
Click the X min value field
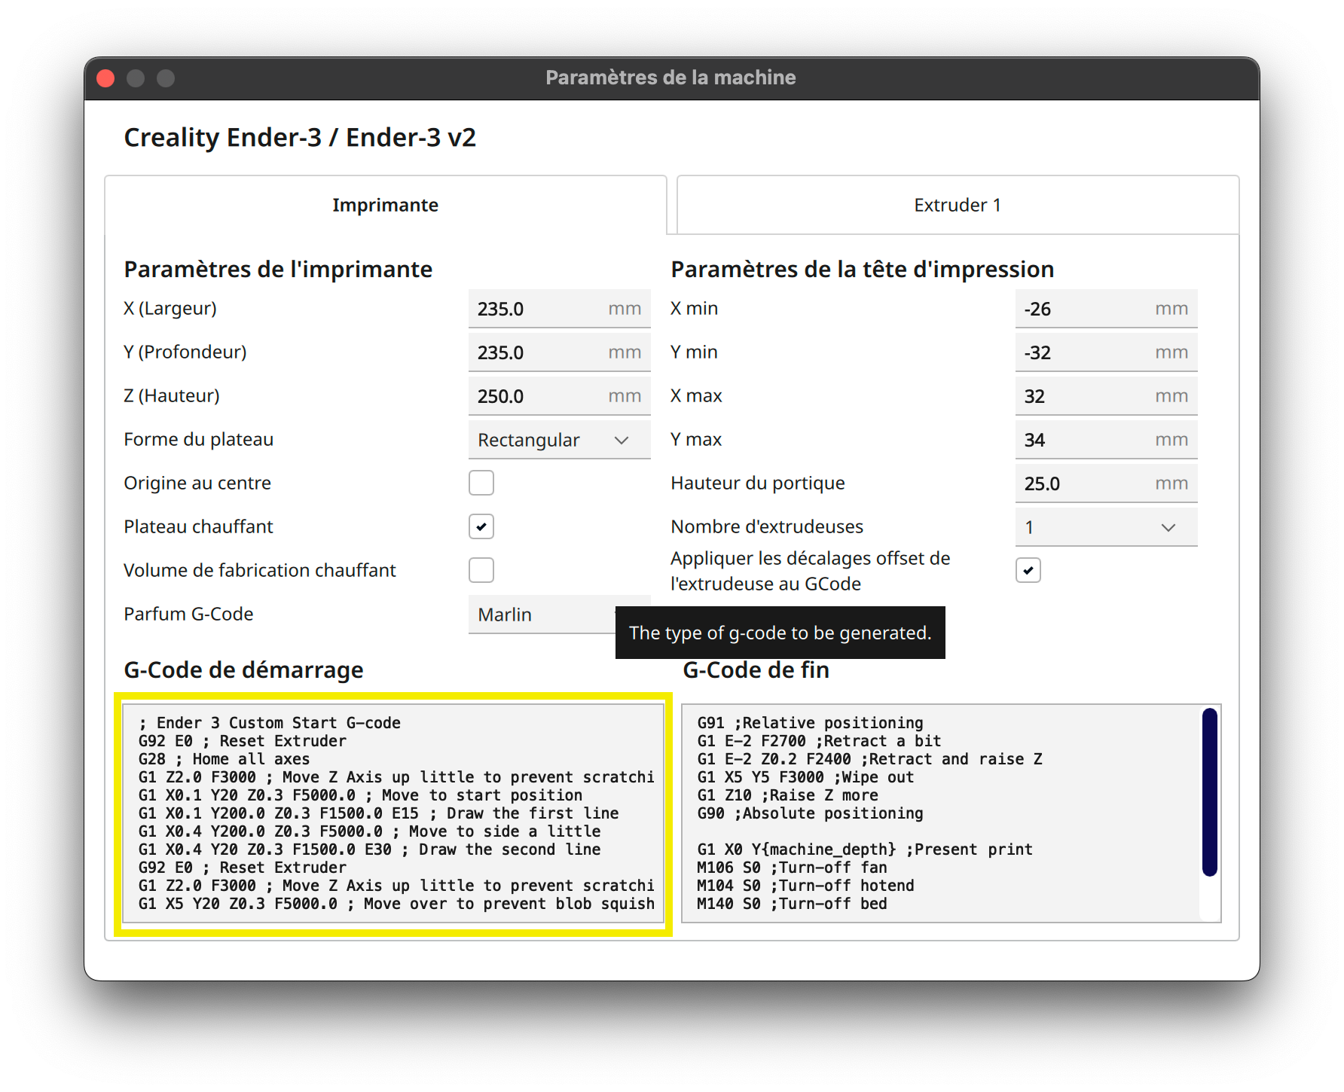[x=1106, y=309]
